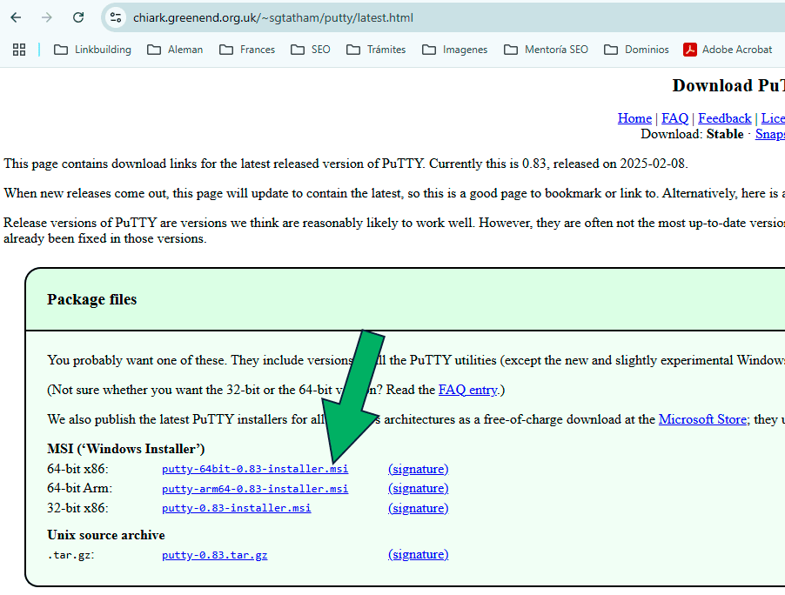785x595 pixels.
Task: Click the browser back arrow
Action: [x=17, y=17]
